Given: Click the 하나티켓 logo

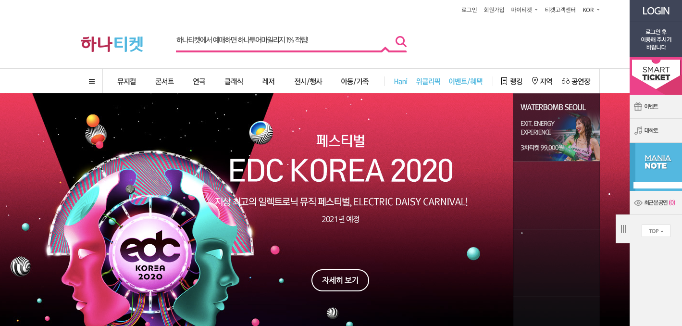Looking at the screenshot, I should pos(112,44).
